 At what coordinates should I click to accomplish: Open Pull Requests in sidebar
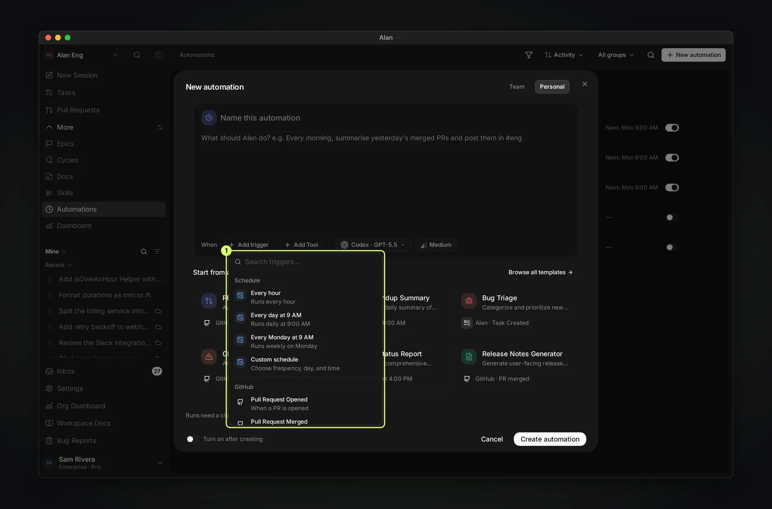104,110
